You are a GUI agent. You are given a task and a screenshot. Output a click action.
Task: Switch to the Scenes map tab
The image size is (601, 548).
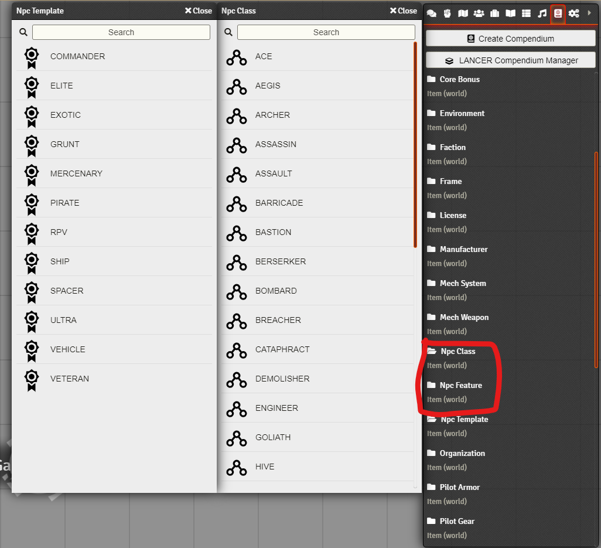pyautogui.click(x=463, y=13)
